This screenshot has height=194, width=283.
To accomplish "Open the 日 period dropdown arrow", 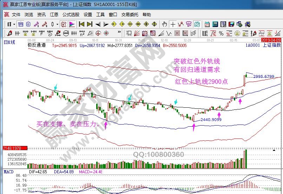I will [14, 24].
